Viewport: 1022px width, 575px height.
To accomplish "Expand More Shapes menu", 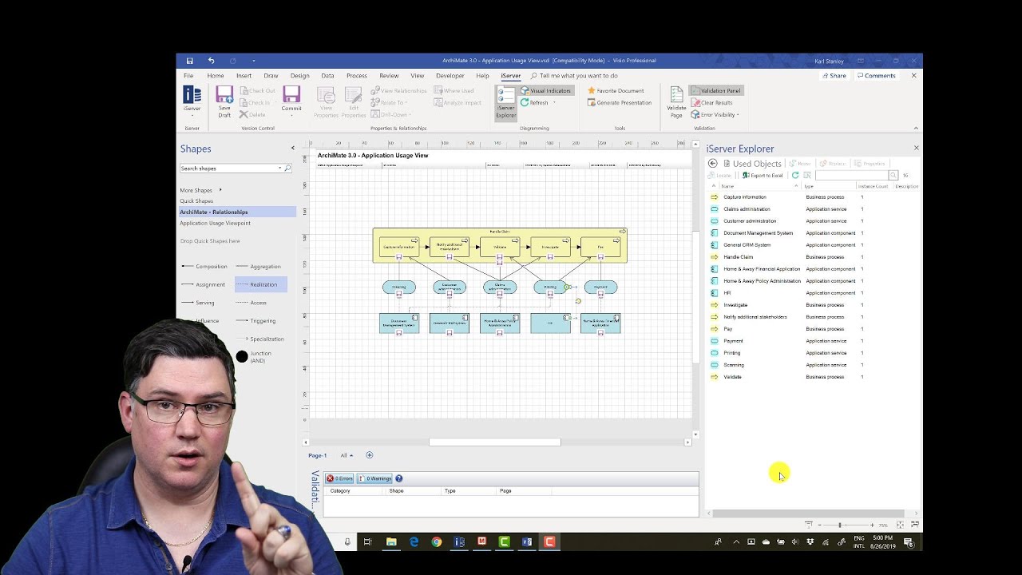I will (200, 190).
